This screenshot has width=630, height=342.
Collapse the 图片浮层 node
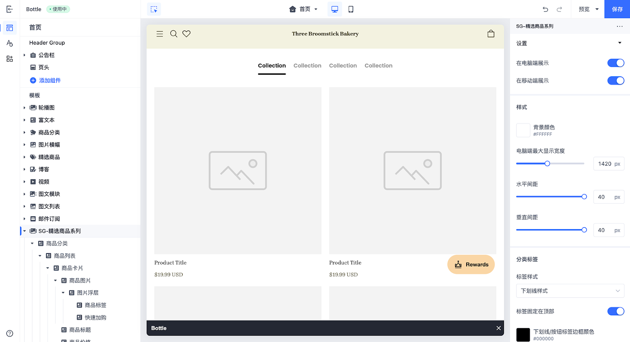(x=63, y=293)
